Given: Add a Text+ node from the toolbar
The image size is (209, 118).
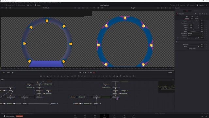Looking at the screenshot, I should point(48,76).
